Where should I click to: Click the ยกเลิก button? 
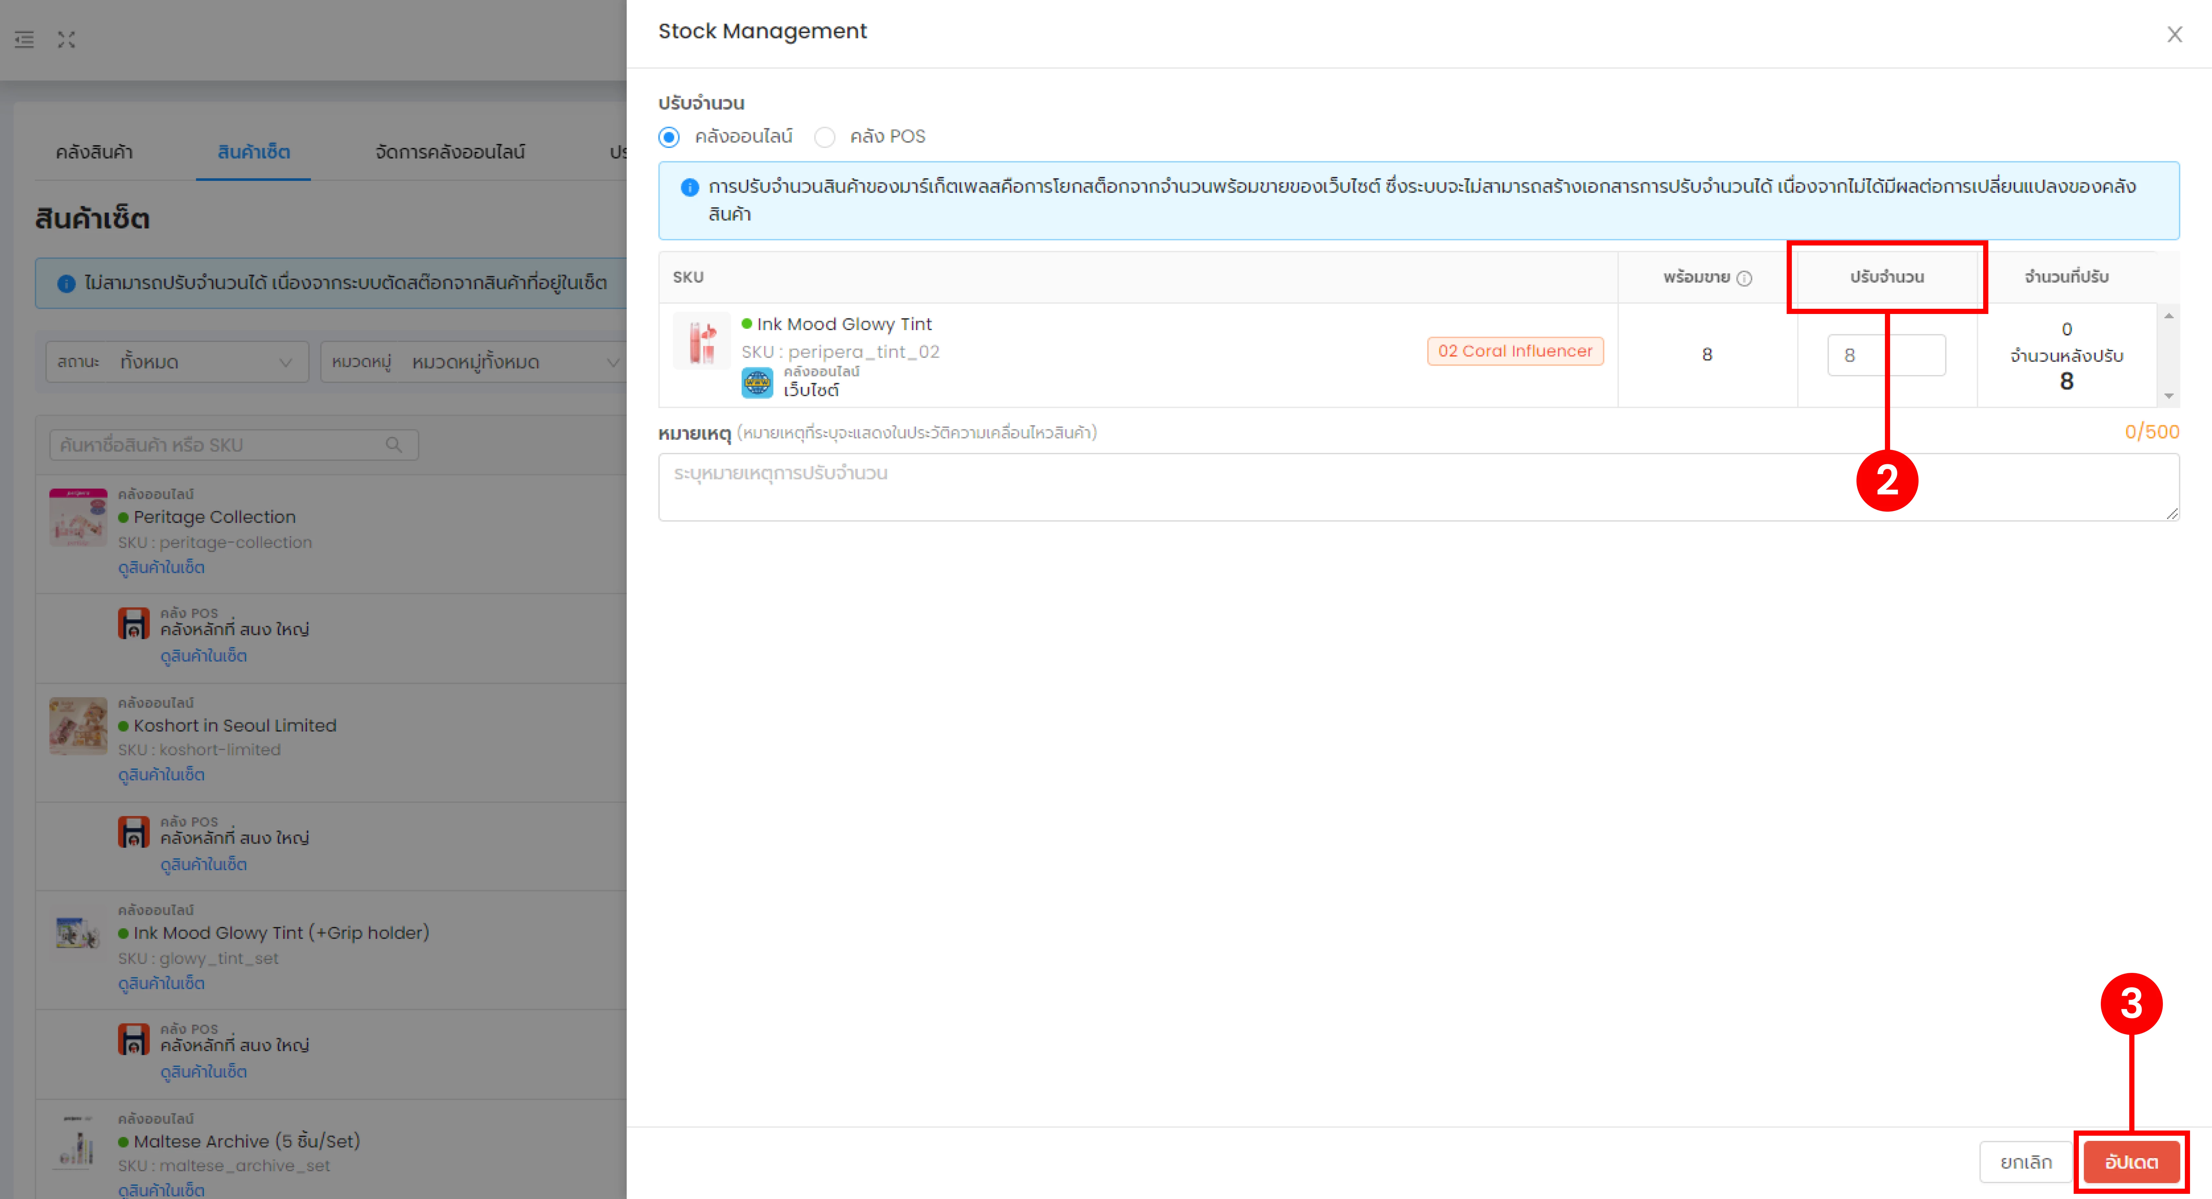[x=2026, y=1162]
